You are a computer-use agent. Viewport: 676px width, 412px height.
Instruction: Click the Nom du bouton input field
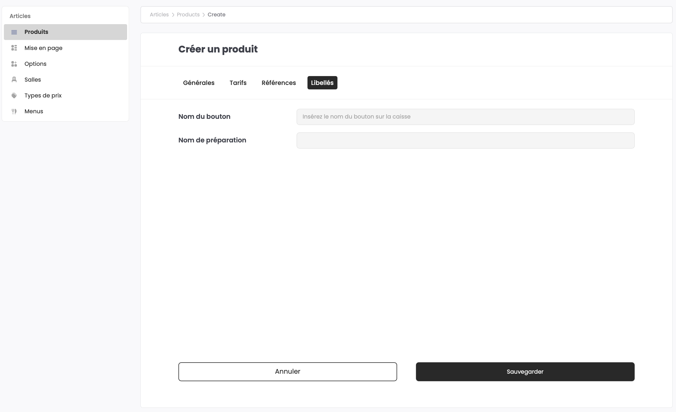[465, 117]
